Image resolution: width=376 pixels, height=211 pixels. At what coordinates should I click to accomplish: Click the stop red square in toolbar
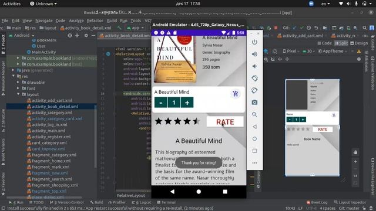[x=276, y=28]
